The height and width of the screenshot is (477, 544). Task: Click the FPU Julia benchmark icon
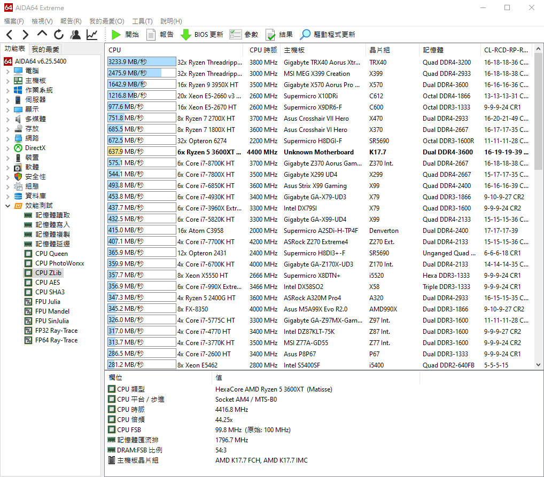(28, 302)
